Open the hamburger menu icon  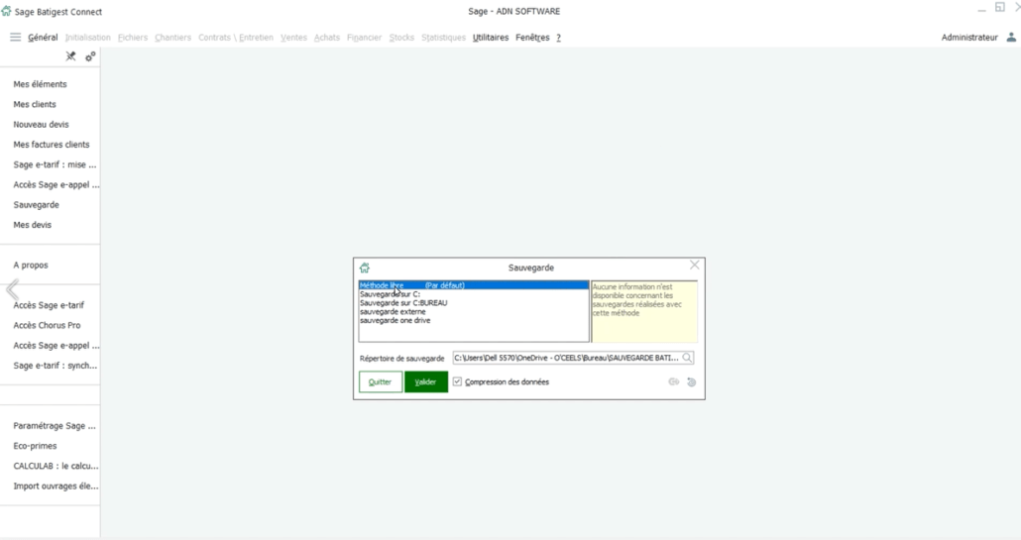(x=16, y=37)
